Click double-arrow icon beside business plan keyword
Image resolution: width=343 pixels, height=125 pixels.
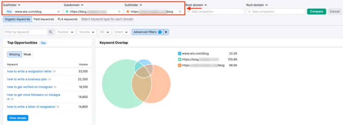click(x=50, y=79)
